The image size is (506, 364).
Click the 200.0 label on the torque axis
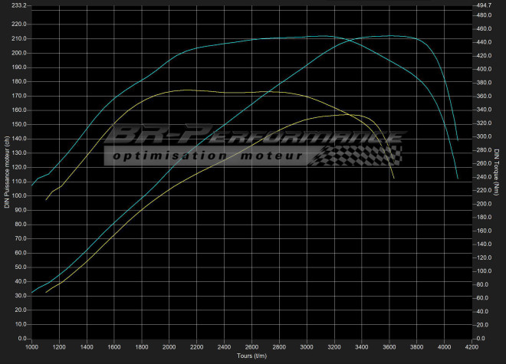[x=484, y=204]
